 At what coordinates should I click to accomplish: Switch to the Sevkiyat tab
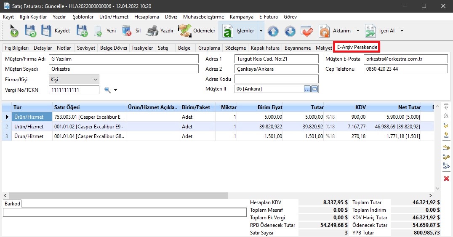tap(86, 48)
